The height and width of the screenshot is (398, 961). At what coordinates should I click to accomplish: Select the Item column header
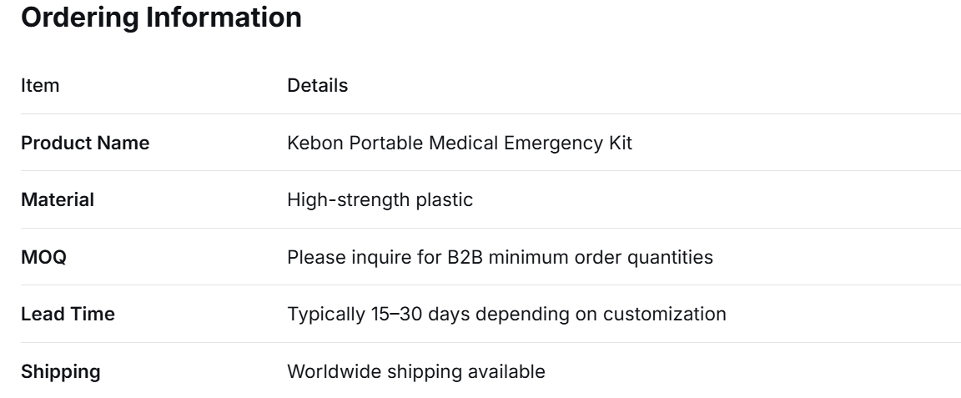pos(40,85)
